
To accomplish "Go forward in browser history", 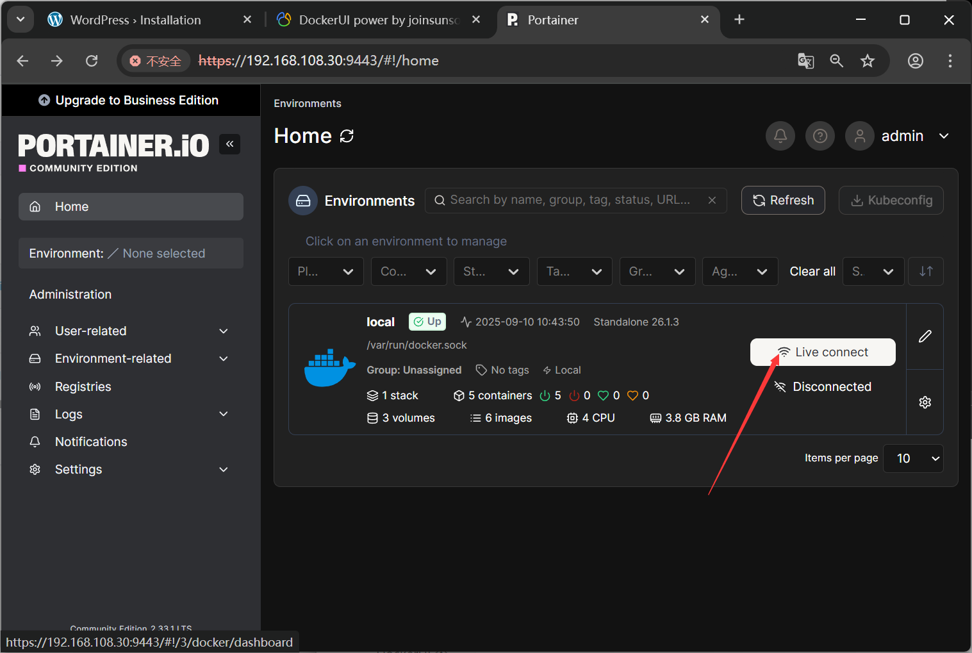I will coord(57,61).
